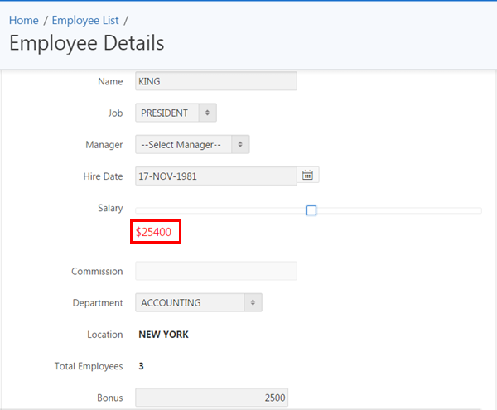Click the empty Commission field
Viewport: 497px width, 410px height.
215,272
